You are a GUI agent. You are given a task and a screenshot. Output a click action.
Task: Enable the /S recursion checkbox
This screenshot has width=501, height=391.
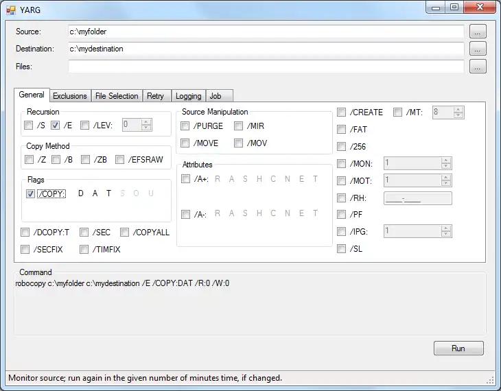28,126
